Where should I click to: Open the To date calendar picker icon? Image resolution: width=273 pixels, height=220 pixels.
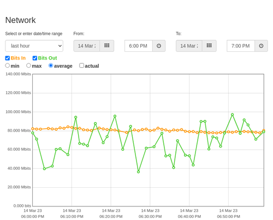point(209,46)
